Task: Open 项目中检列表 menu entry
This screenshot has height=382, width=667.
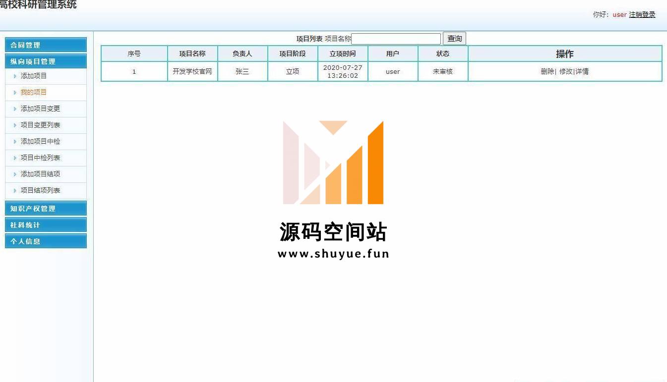Action: pyautogui.click(x=40, y=158)
